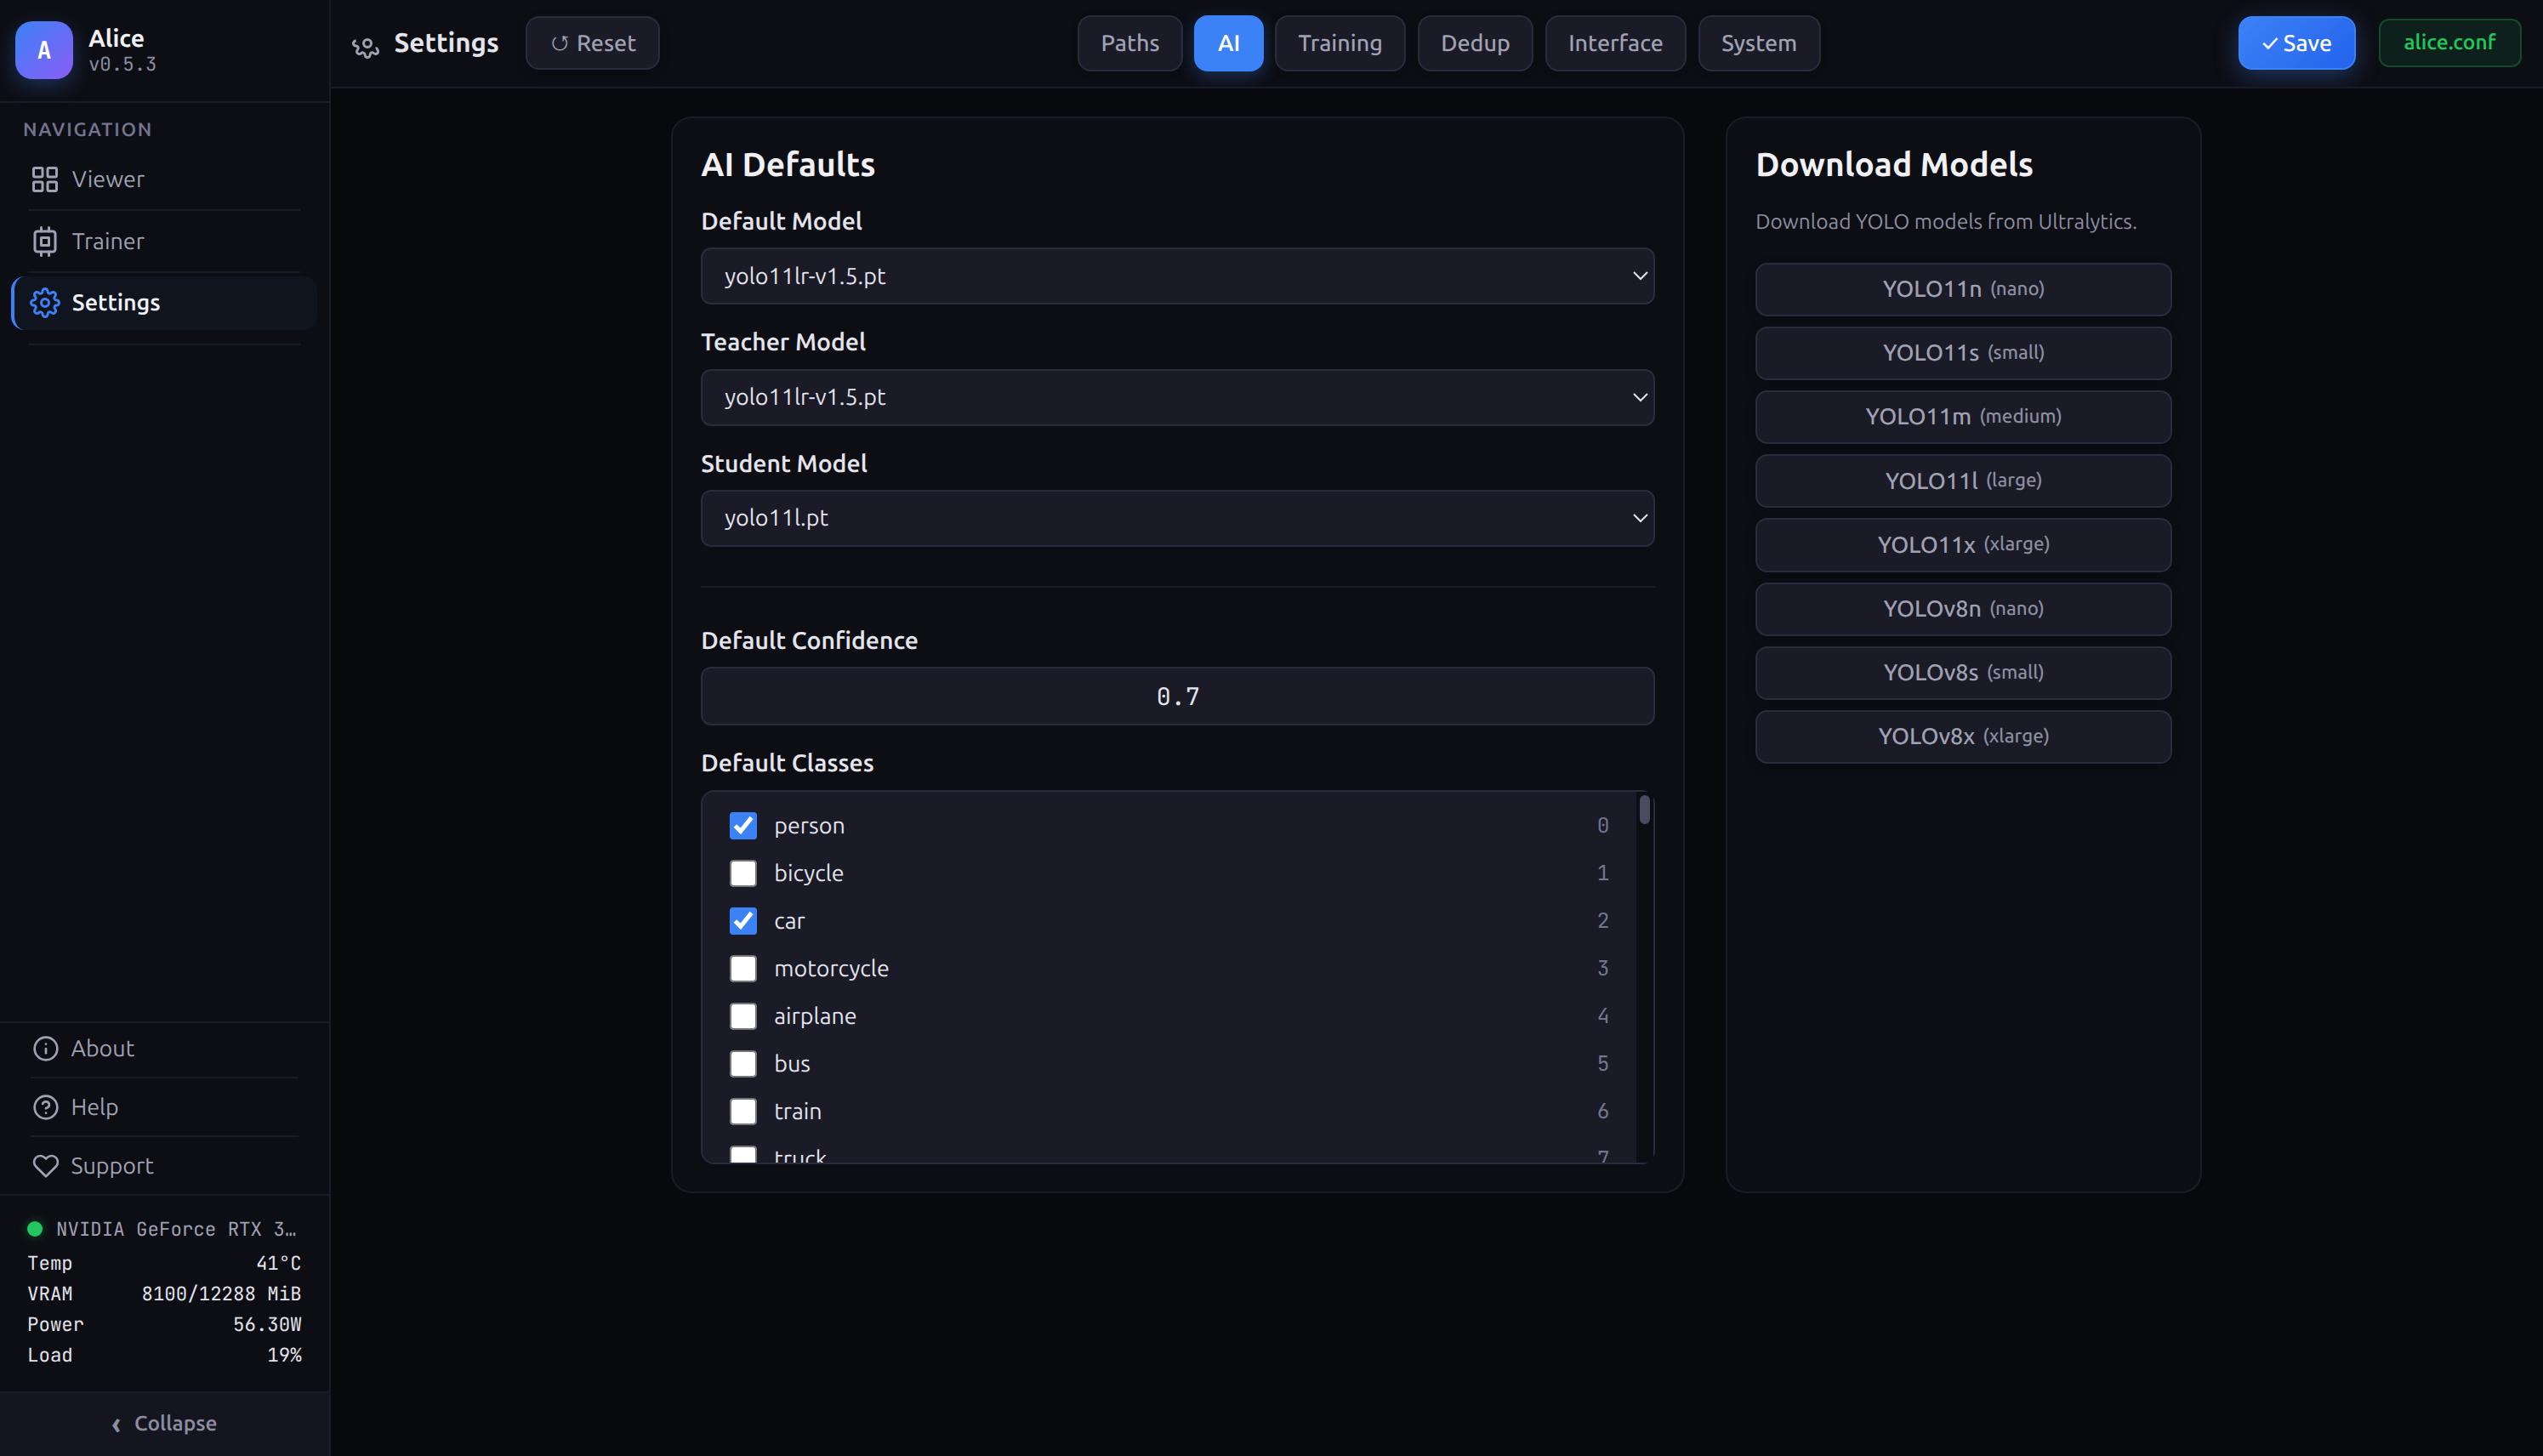
Task: Select the Viewer grid icon in the sidebar
Action: coord(44,179)
